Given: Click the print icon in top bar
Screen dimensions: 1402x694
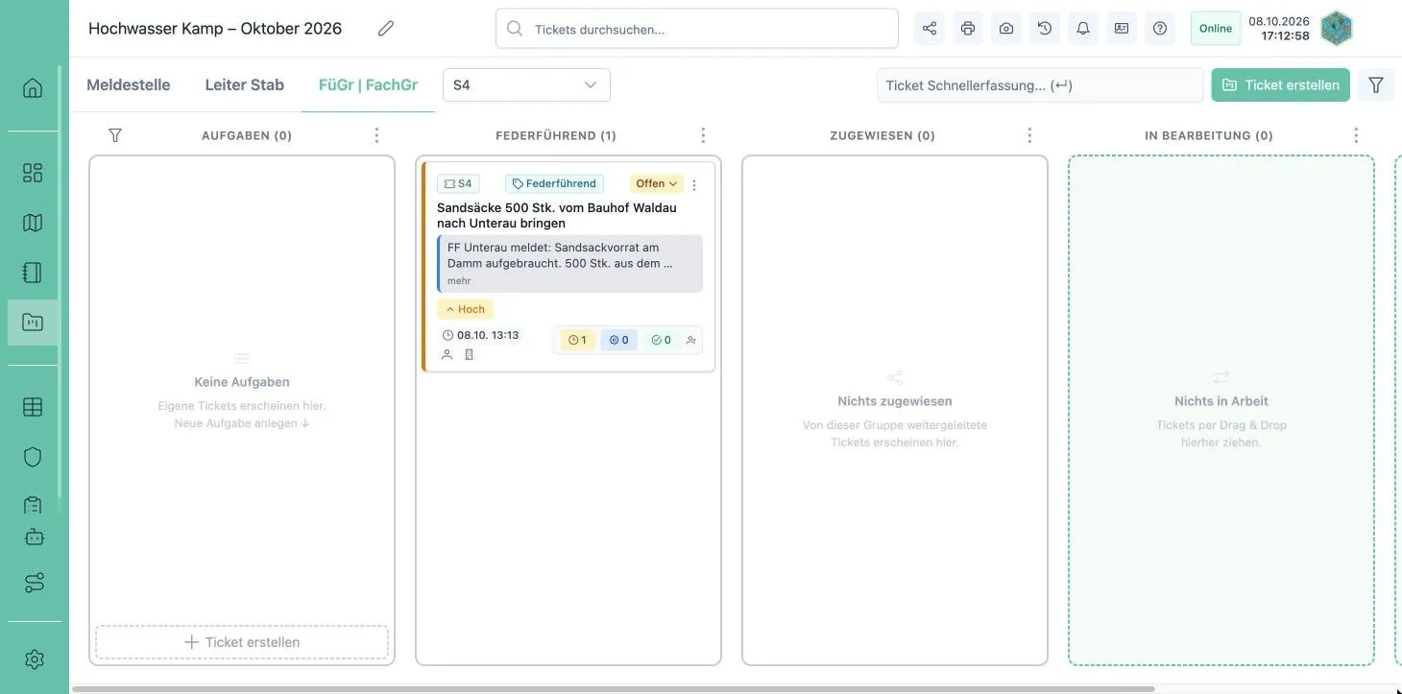Looking at the screenshot, I should [968, 29].
